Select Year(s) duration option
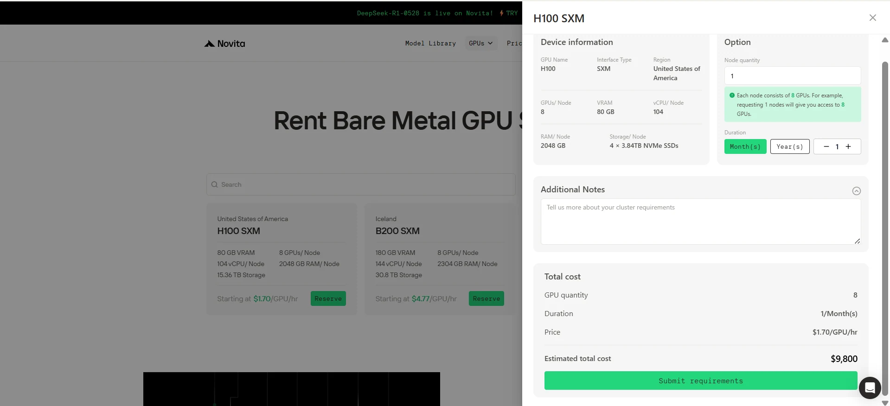Image resolution: width=890 pixels, height=406 pixels. pyautogui.click(x=790, y=146)
